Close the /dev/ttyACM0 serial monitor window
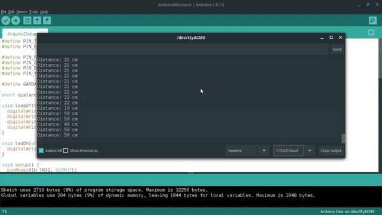This screenshot has width=382, height=215. tap(340, 38)
